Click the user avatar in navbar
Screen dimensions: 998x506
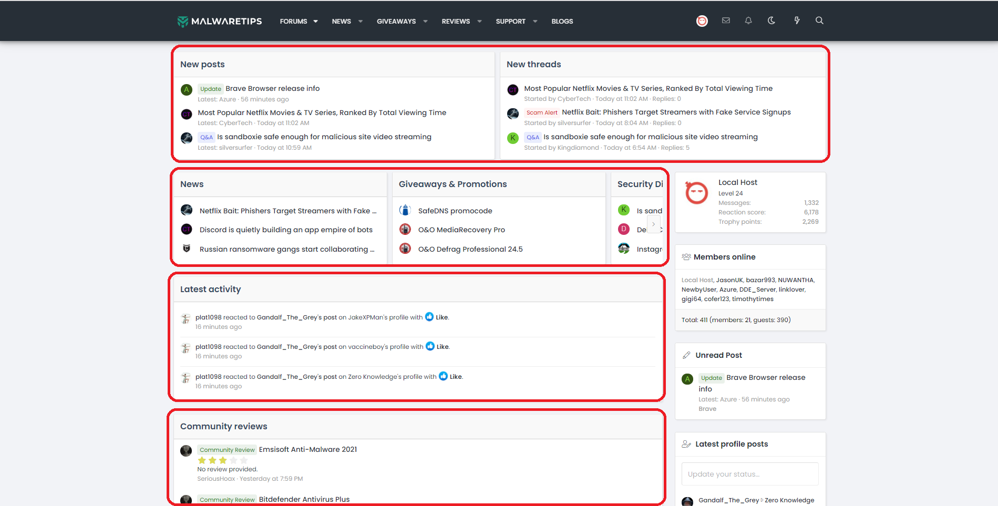(702, 21)
